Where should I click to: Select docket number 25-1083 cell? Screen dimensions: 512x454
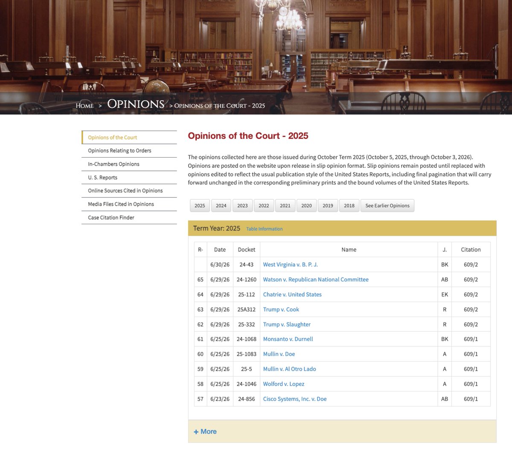pos(247,354)
